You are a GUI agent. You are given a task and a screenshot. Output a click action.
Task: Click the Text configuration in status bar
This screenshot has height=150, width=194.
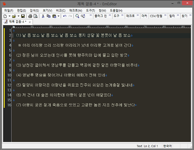[139, 146]
